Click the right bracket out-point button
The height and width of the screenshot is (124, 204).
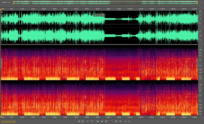tap(92, 121)
